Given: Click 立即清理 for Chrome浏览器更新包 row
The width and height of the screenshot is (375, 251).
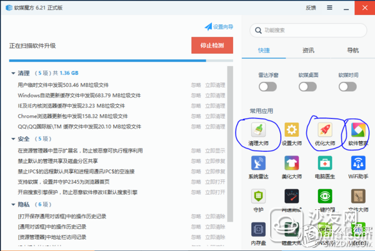Looking at the screenshot, I should pyautogui.click(x=215, y=116).
